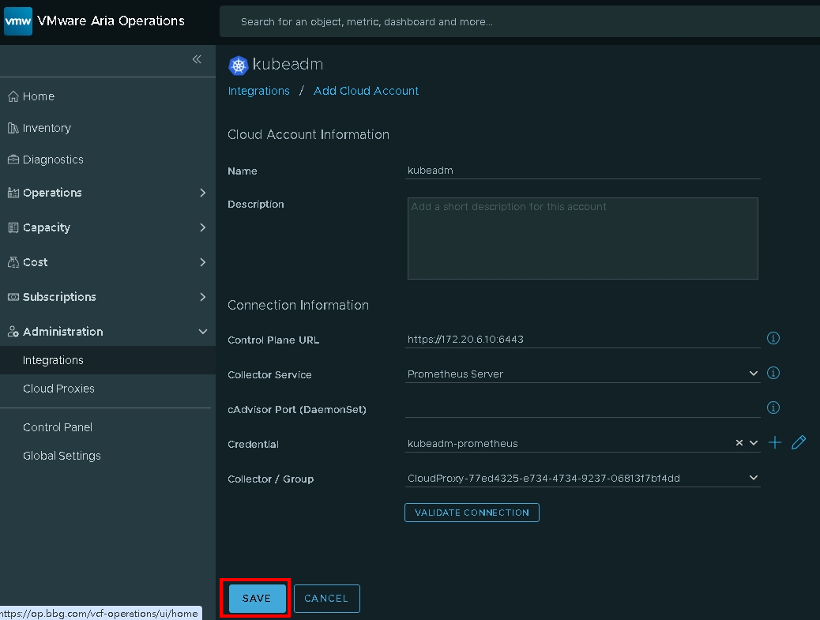Image resolution: width=820 pixels, height=620 pixels.
Task: Expand the Subscriptions menu chevron
Action: coord(203,297)
